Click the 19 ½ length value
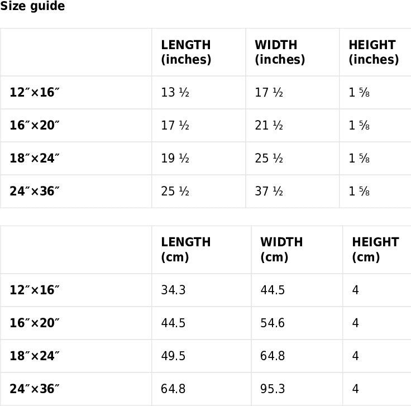 [175, 159]
